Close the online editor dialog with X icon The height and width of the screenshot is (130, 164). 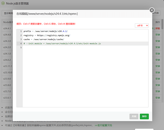pos(152,10)
